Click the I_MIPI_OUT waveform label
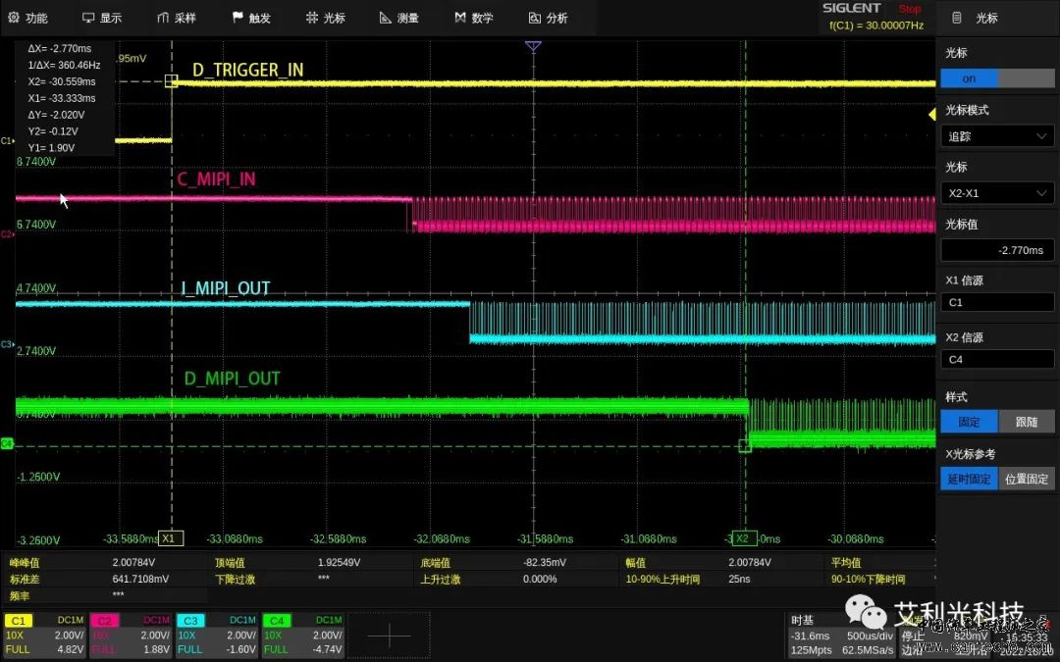This screenshot has width=1060, height=662. coord(226,289)
